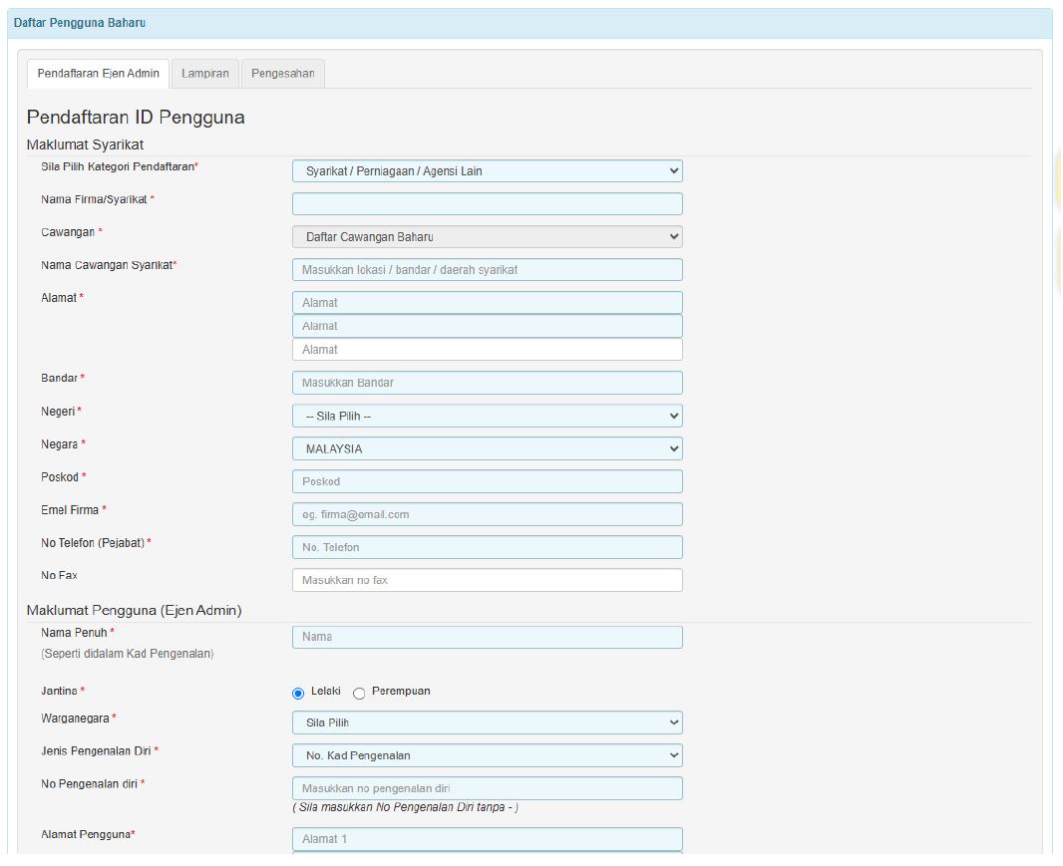Click the Seperti didalam Kad Pengenalan note
The height and width of the screenshot is (866, 1063).
tap(128, 654)
